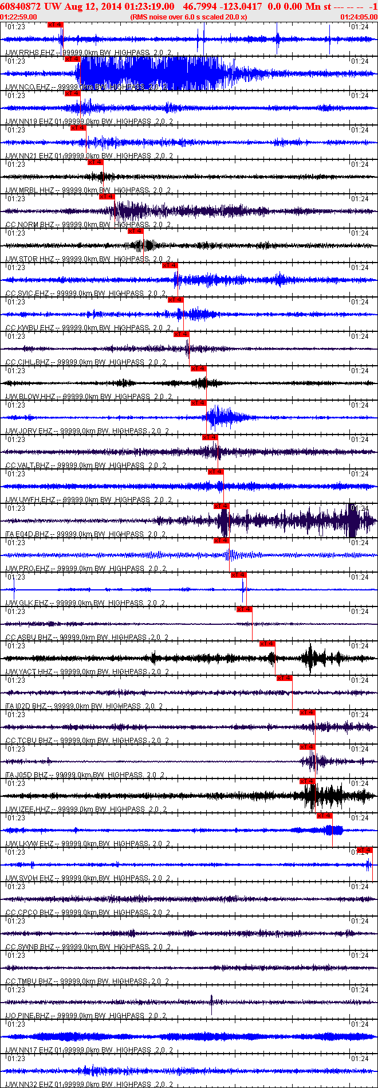Select the UW.JORV.EHZ station label
Image resolution: width=378 pixels, height=1088 pixels.
87,431
